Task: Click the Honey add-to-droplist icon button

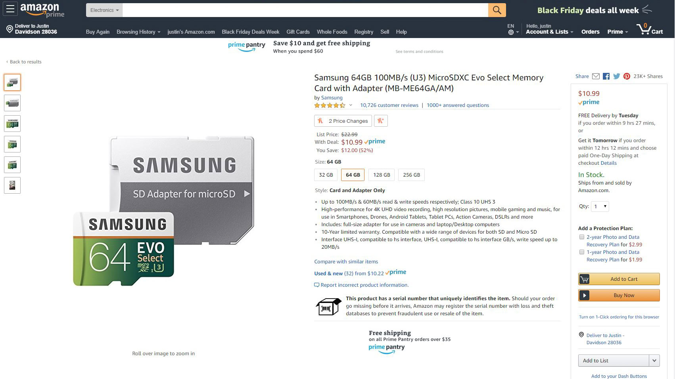Action: 381,121
